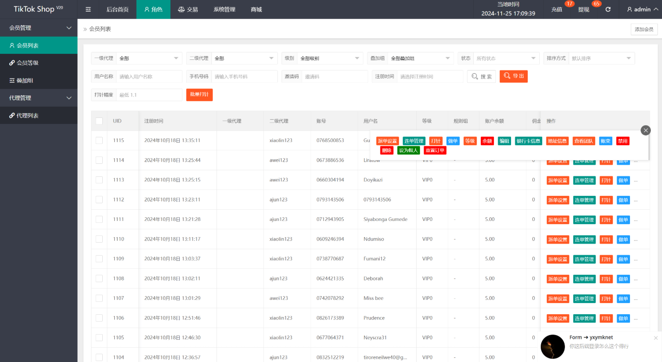Select the checkbox for UID 1108
The height and width of the screenshot is (362, 662).
coord(99,278)
